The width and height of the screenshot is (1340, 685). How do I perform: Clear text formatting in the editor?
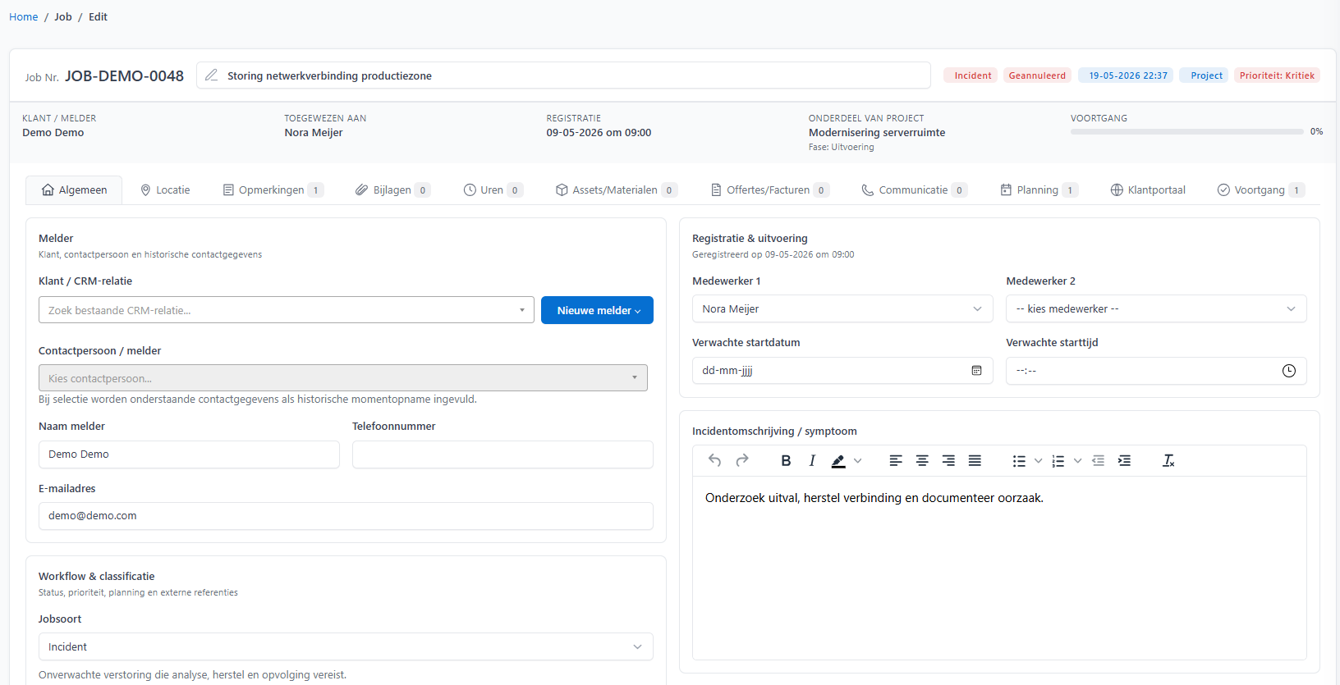1168,461
